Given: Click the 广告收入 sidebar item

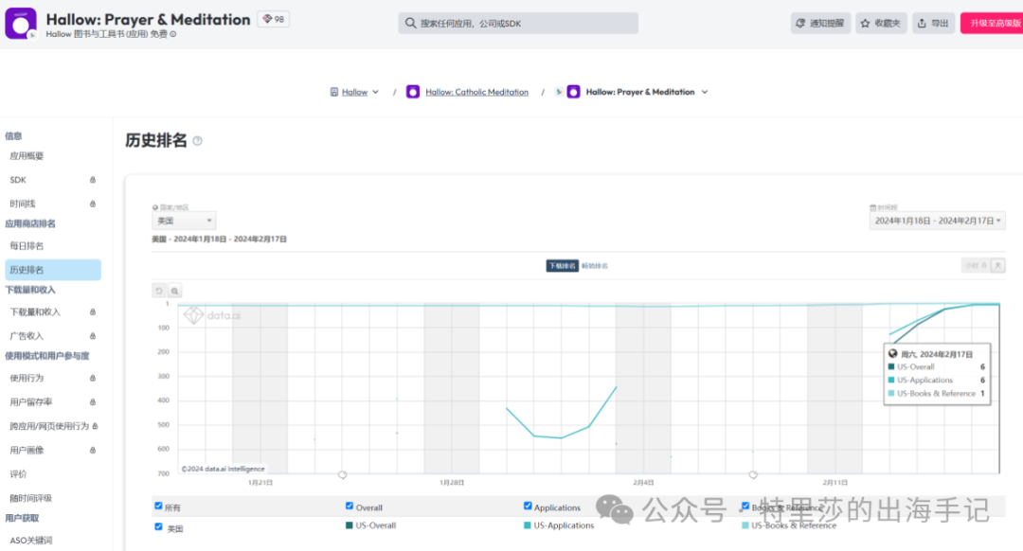Looking at the screenshot, I should click(x=27, y=336).
